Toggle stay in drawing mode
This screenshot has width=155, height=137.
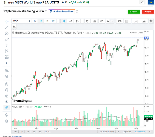tap(7, 90)
